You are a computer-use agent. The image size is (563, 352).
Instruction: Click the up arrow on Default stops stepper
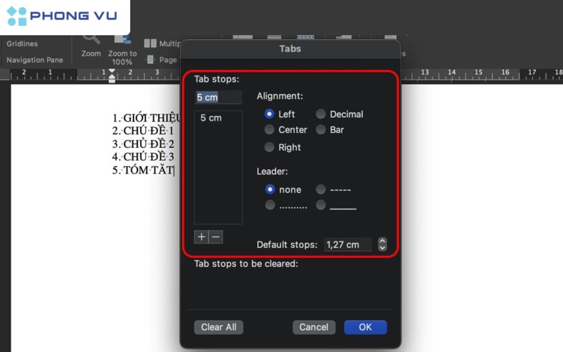pos(383,242)
